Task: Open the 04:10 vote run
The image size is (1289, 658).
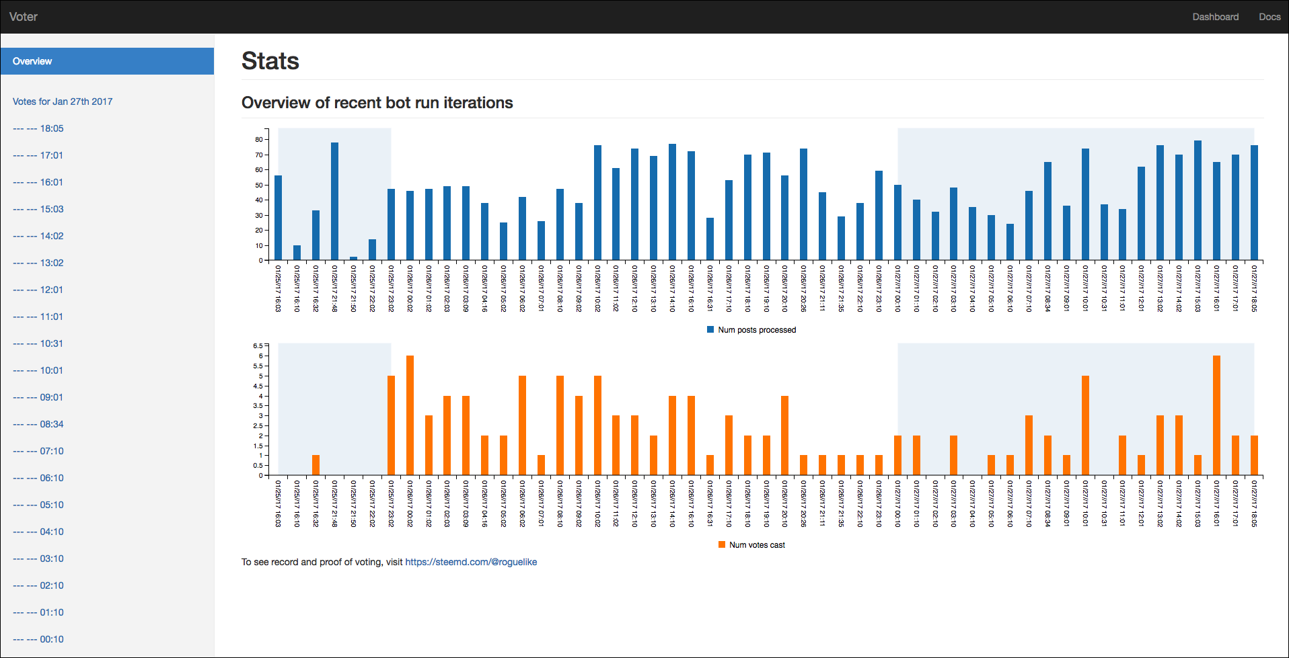Action: pos(38,532)
